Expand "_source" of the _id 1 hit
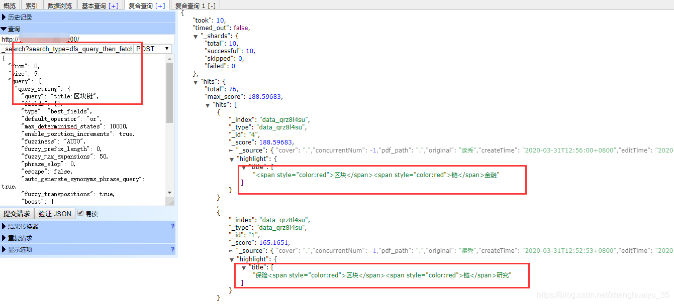 click(x=231, y=251)
